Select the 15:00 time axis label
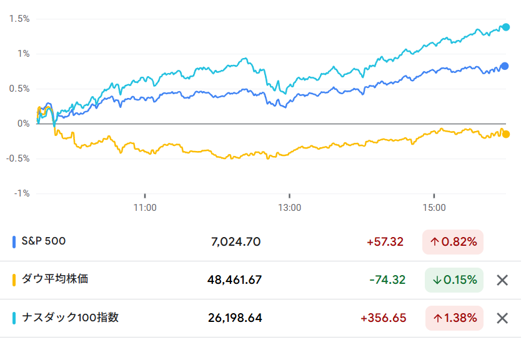This screenshot has height=340, width=526. (x=434, y=206)
